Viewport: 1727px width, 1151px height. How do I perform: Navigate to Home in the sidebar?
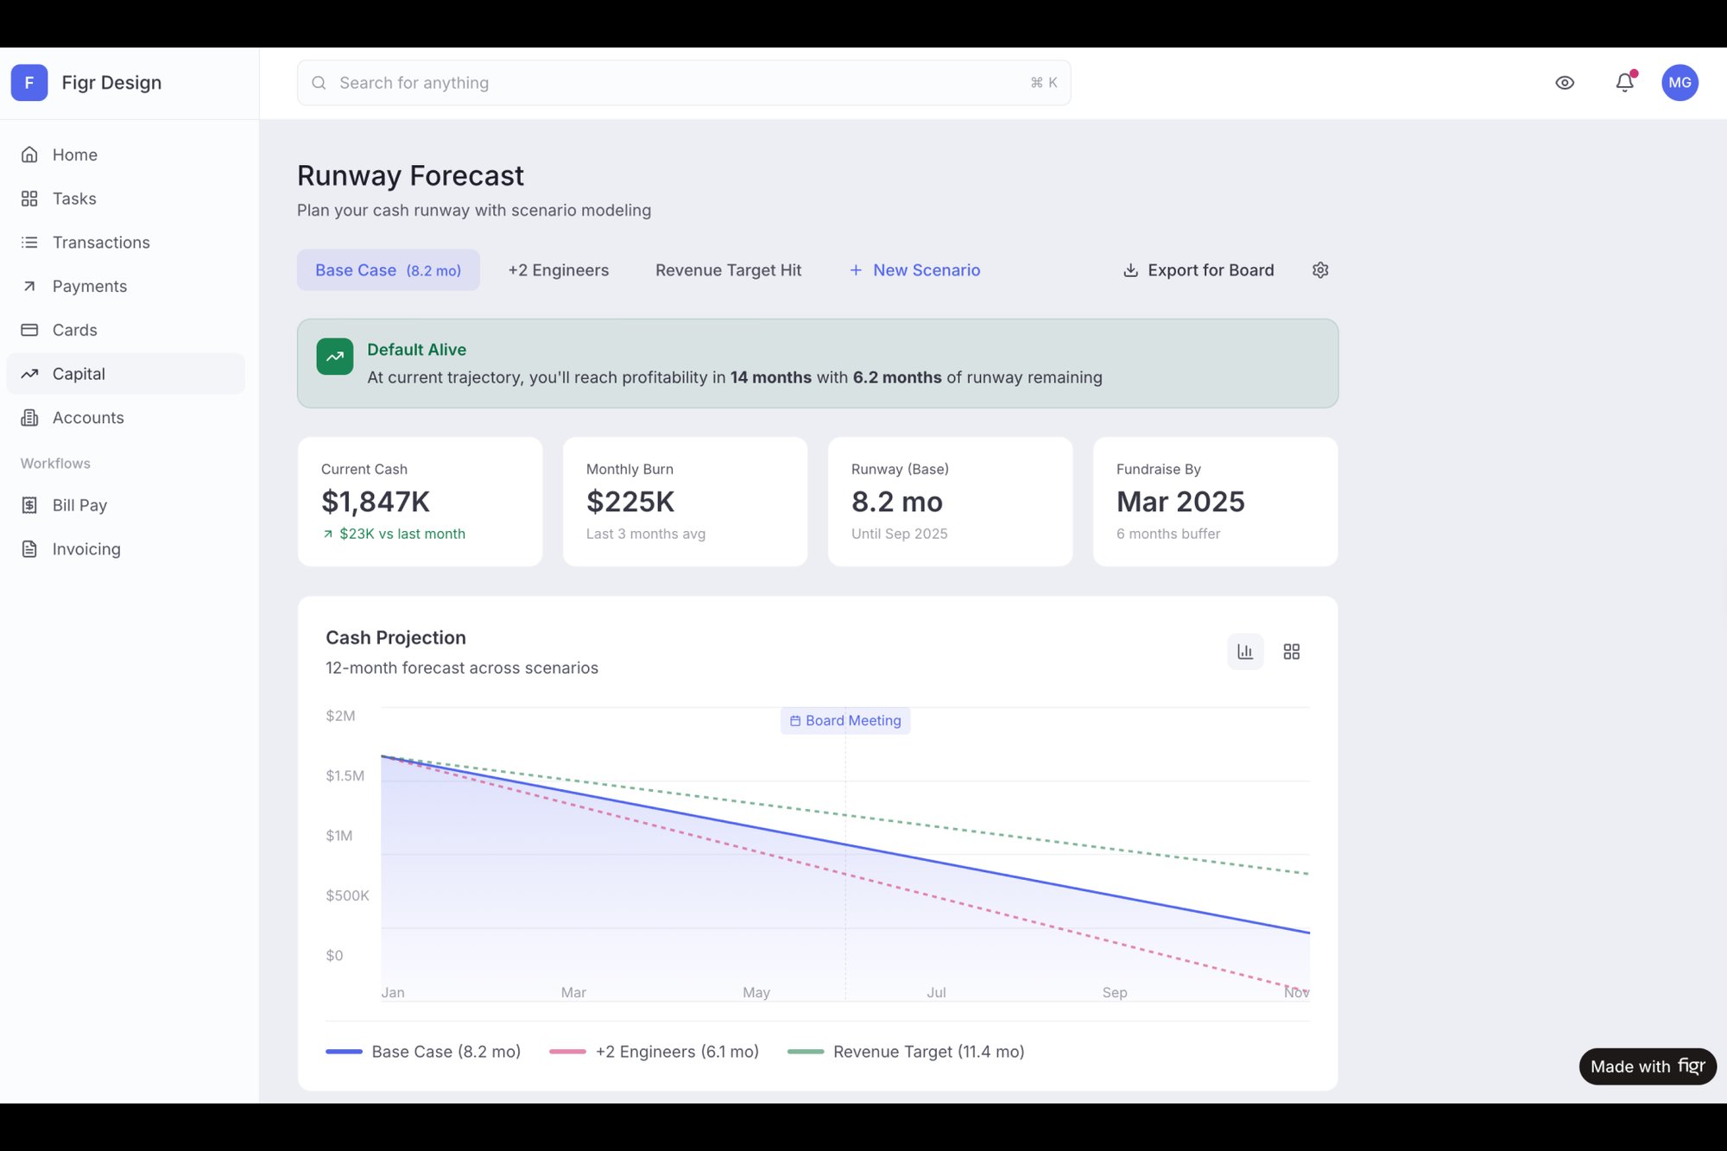point(74,154)
